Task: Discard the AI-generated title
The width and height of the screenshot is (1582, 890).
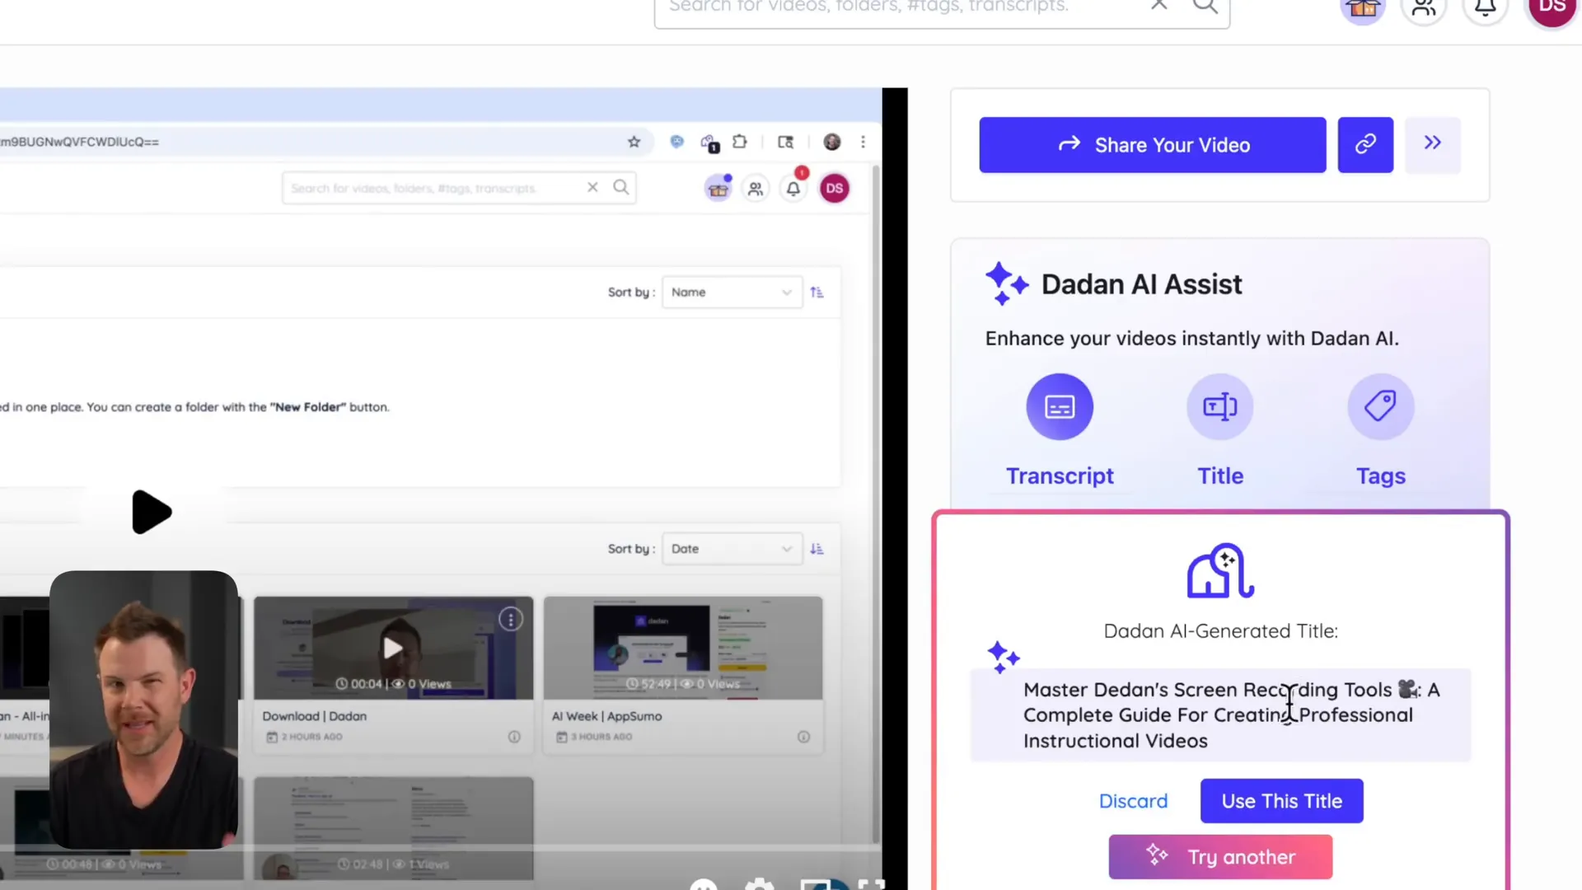Action: pos(1133,801)
